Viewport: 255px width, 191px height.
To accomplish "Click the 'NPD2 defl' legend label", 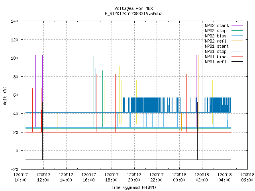I will coord(216,41).
